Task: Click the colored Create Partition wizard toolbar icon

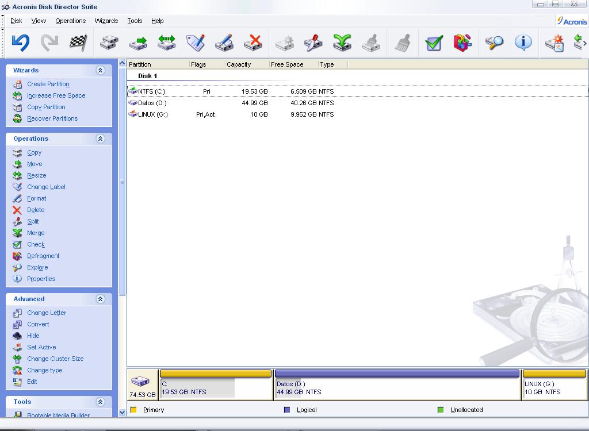Action: [554, 43]
